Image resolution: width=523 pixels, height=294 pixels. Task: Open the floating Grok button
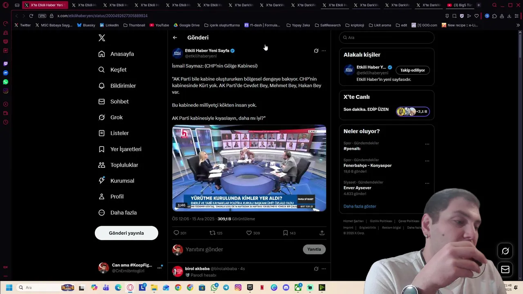click(x=505, y=251)
